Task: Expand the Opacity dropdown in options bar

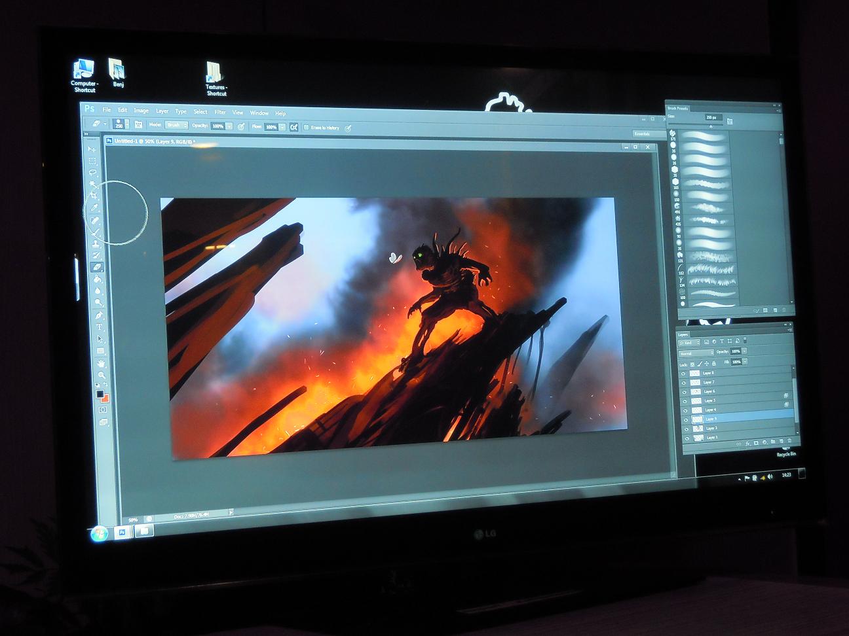Action: click(x=229, y=126)
